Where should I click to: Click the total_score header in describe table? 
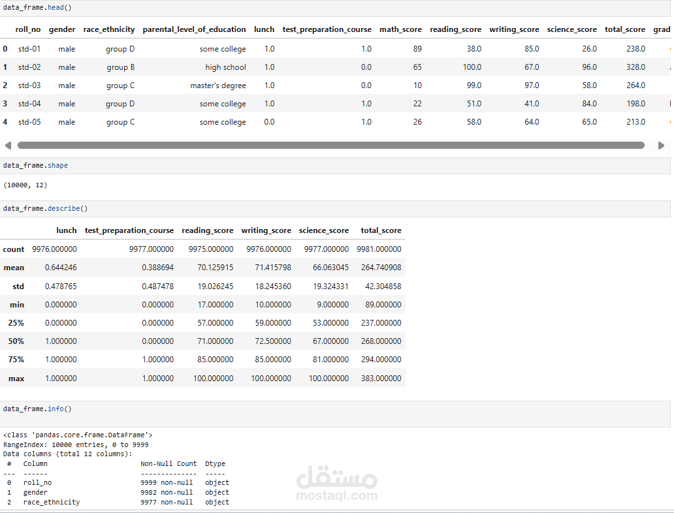(381, 230)
